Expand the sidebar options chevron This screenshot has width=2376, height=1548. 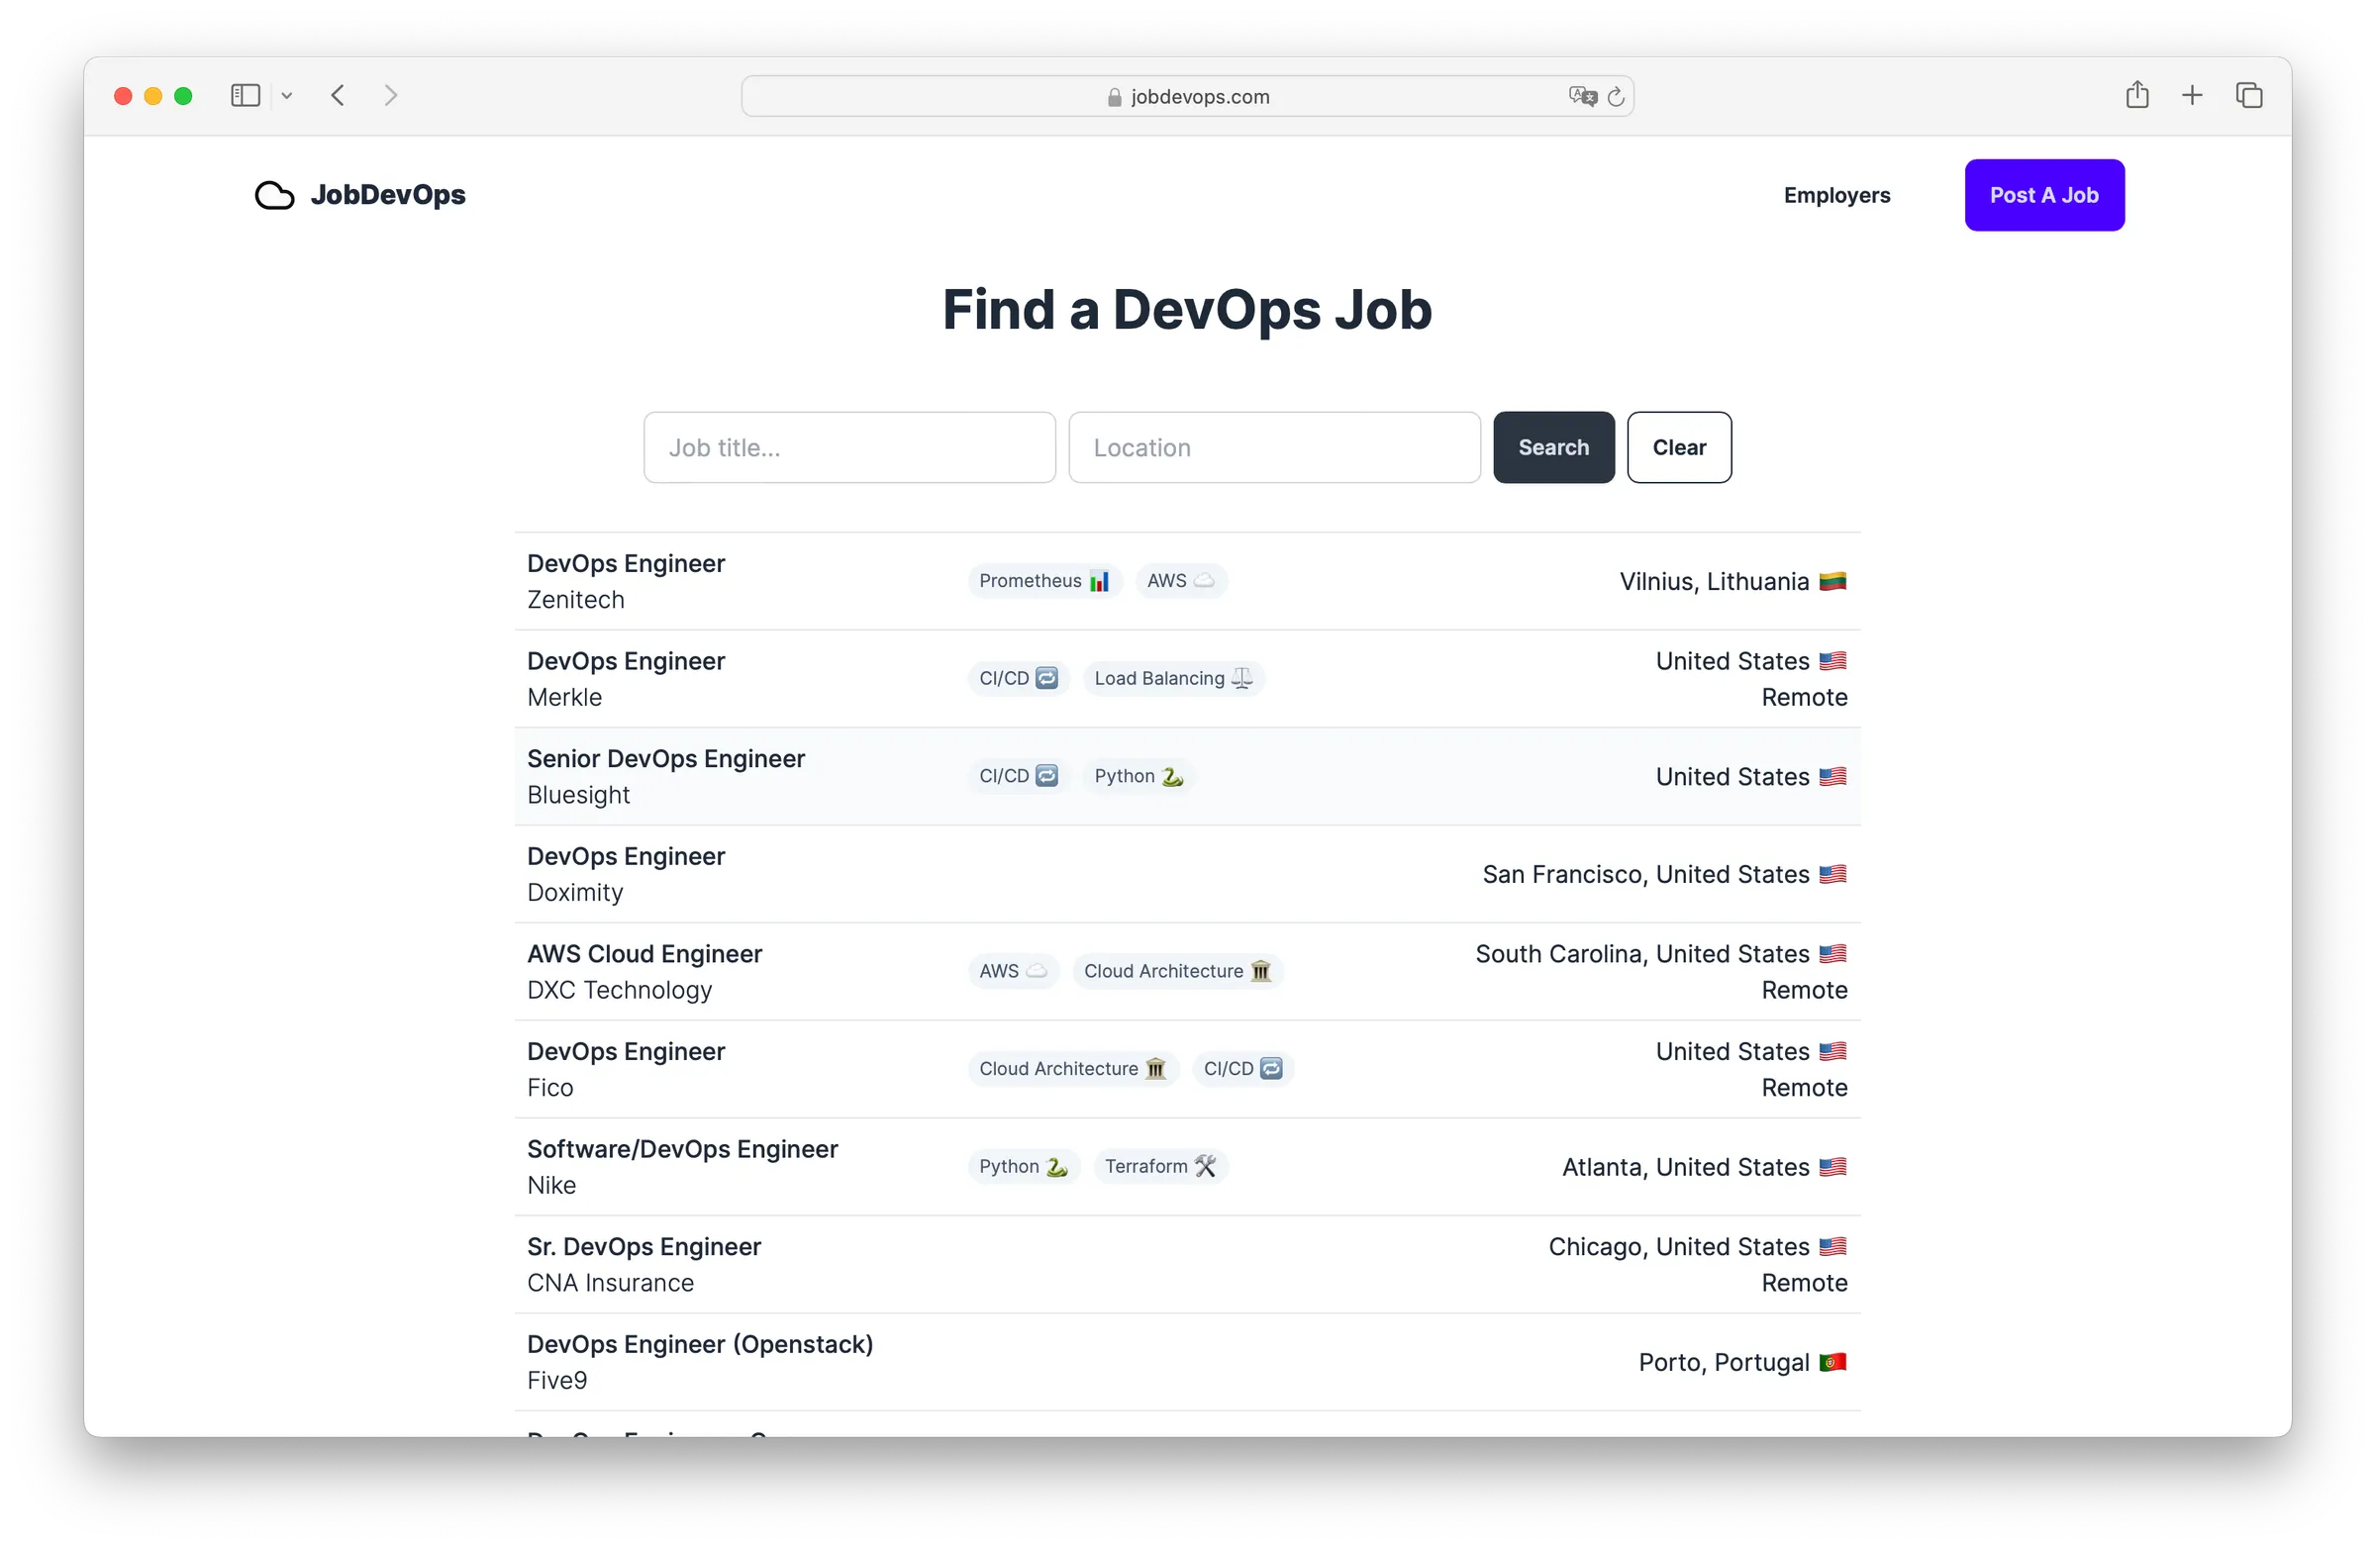point(287,95)
